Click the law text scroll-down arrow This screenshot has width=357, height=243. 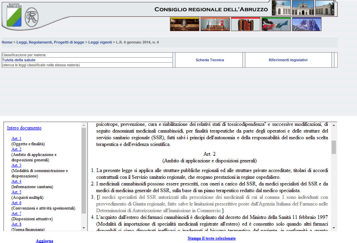334,228
